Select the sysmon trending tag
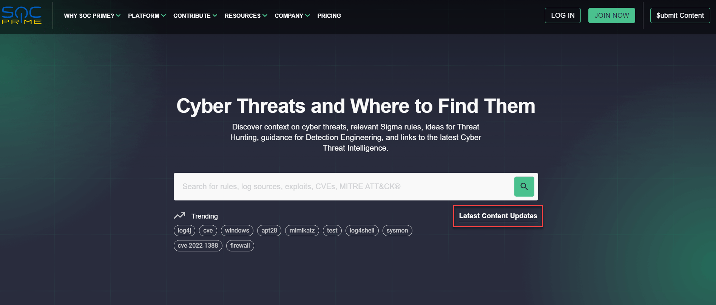 point(397,231)
